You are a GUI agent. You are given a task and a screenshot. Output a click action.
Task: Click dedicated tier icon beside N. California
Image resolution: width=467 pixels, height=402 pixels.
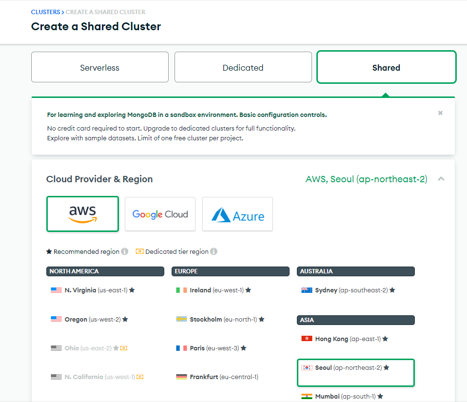tap(140, 377)
